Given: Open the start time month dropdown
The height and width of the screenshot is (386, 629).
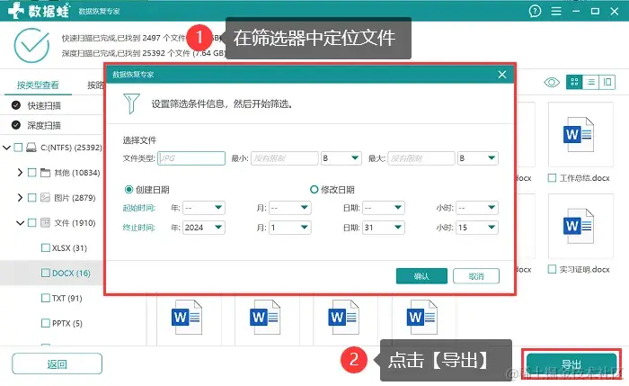Looking at the screenshot, I should click(290, 208).
